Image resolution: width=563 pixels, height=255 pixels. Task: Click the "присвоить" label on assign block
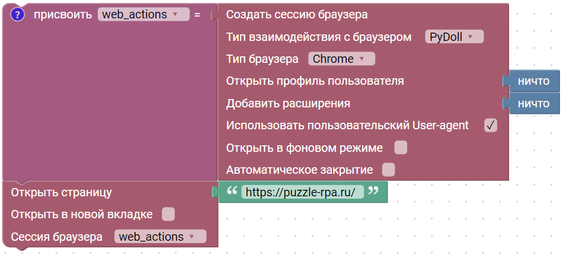coord(62,15)
